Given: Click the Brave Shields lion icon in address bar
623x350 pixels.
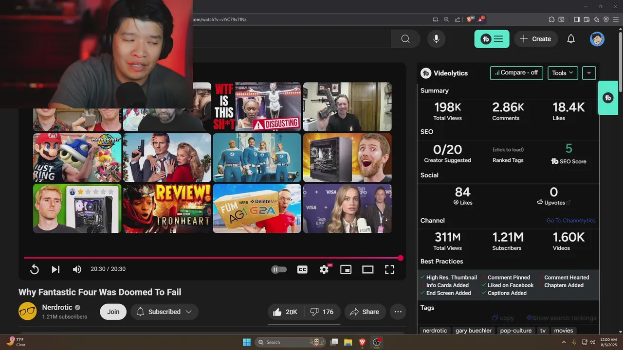Looking at the screenshot, I should click(x=470, y=19).
